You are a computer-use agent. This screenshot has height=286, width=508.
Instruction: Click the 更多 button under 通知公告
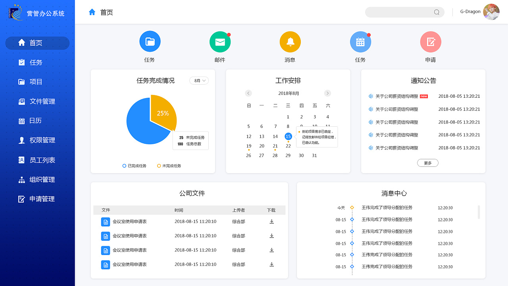427,162
